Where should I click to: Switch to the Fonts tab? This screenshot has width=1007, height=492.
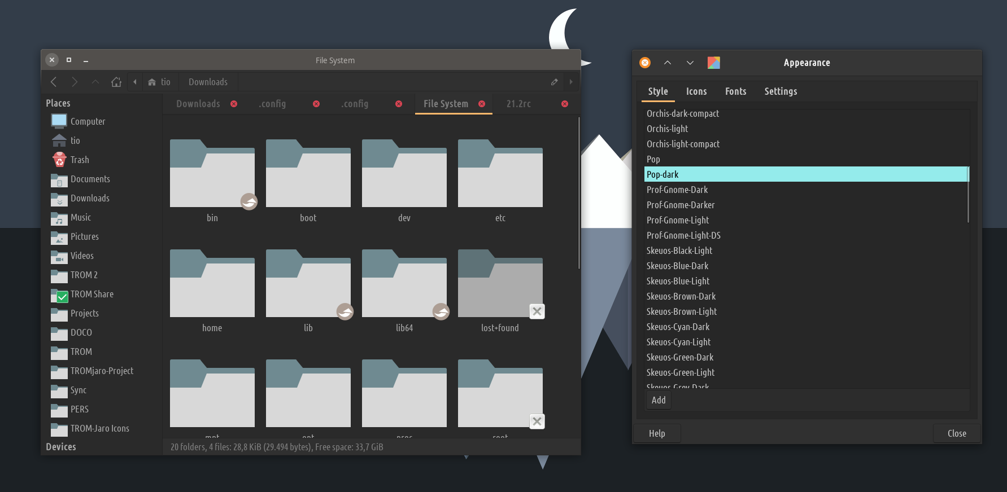point(735,91)
